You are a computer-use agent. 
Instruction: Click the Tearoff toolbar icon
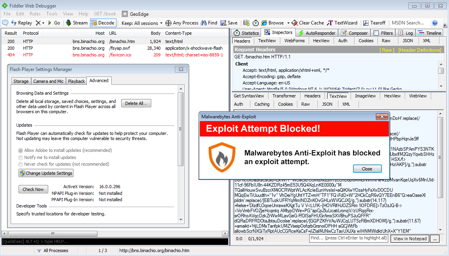366,23
